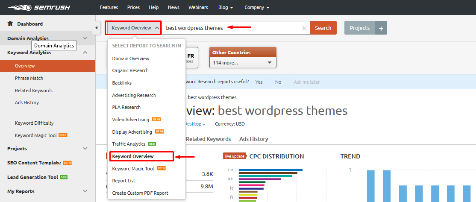Click the blue ca bar in CPC Distribution

(271, 170)
